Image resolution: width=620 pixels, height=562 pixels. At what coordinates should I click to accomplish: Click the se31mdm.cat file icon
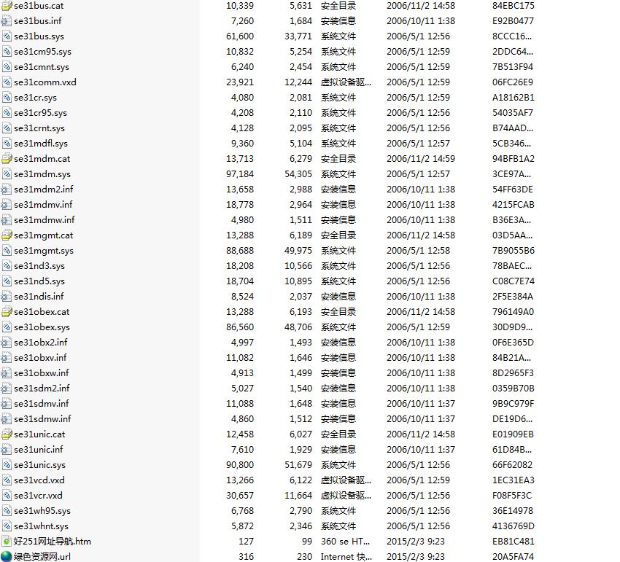click(x=7, y=159)
